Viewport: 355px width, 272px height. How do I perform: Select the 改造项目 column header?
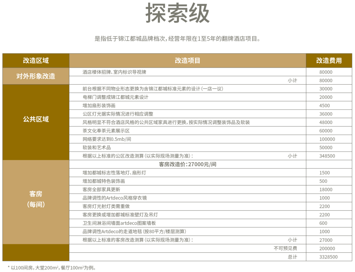187,61
